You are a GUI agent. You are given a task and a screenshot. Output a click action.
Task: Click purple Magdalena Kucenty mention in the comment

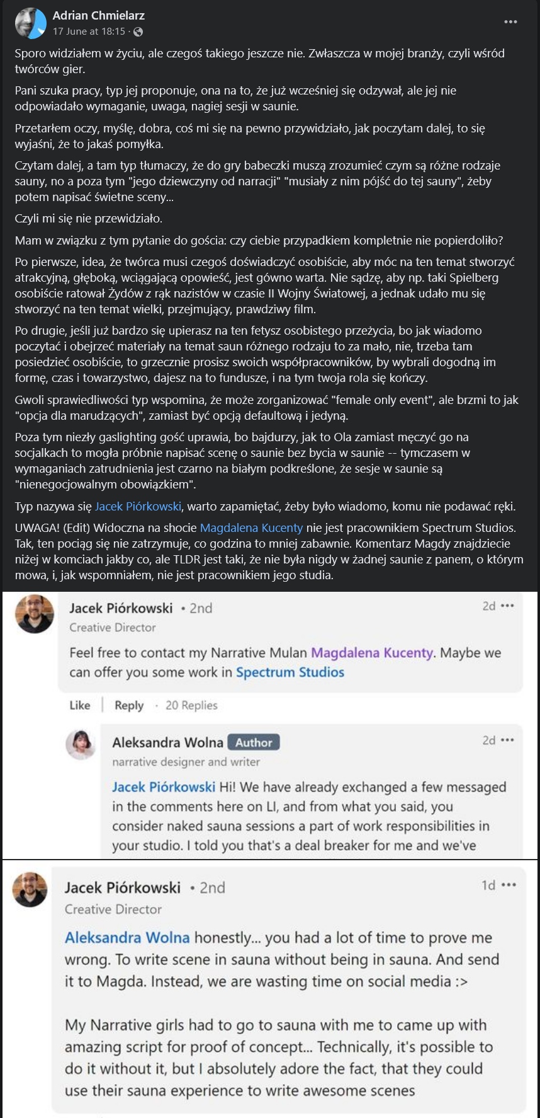pos(372,653)
